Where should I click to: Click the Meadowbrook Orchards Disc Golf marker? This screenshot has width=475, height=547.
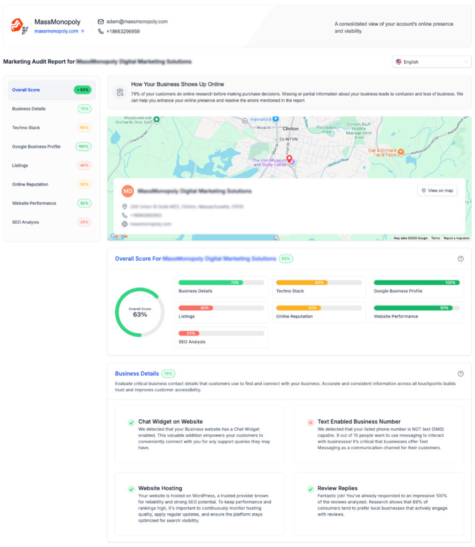tap(157, 120)
